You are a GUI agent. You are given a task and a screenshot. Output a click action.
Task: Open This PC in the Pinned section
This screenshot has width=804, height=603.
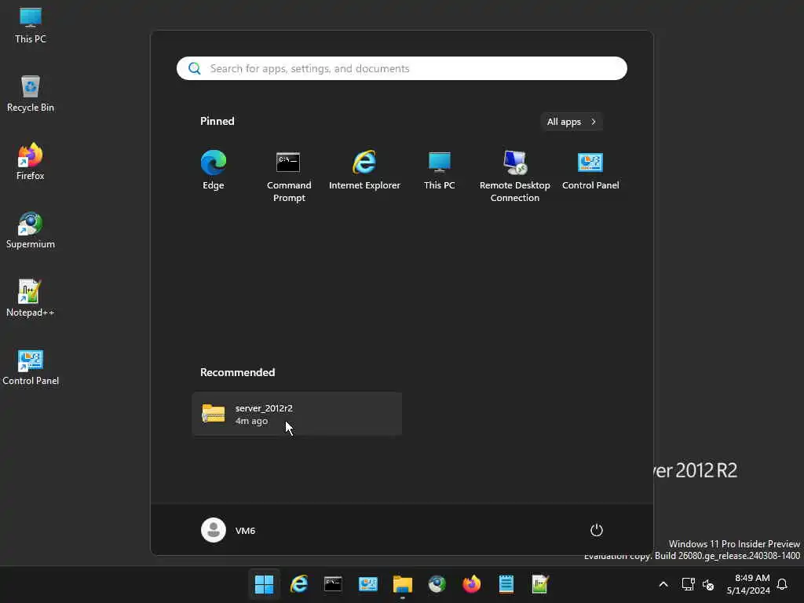(x=440, y=170)
